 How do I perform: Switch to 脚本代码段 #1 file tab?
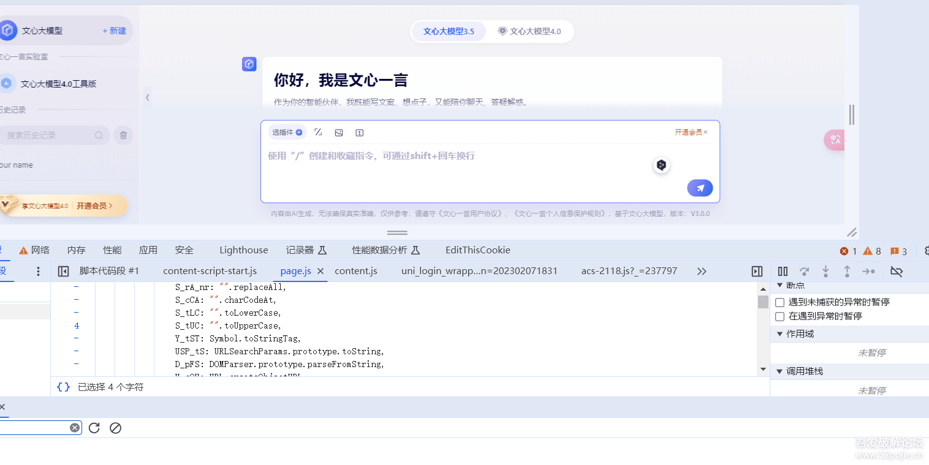tap(109, 270)
